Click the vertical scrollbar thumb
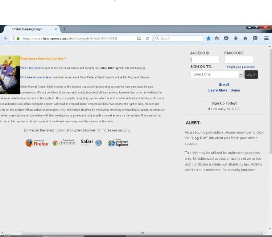 click(x=270, y=101)
